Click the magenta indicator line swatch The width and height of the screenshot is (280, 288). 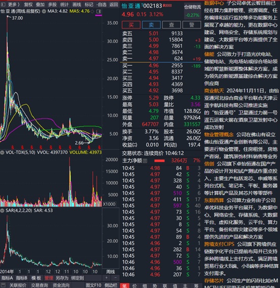click(98, 15)
